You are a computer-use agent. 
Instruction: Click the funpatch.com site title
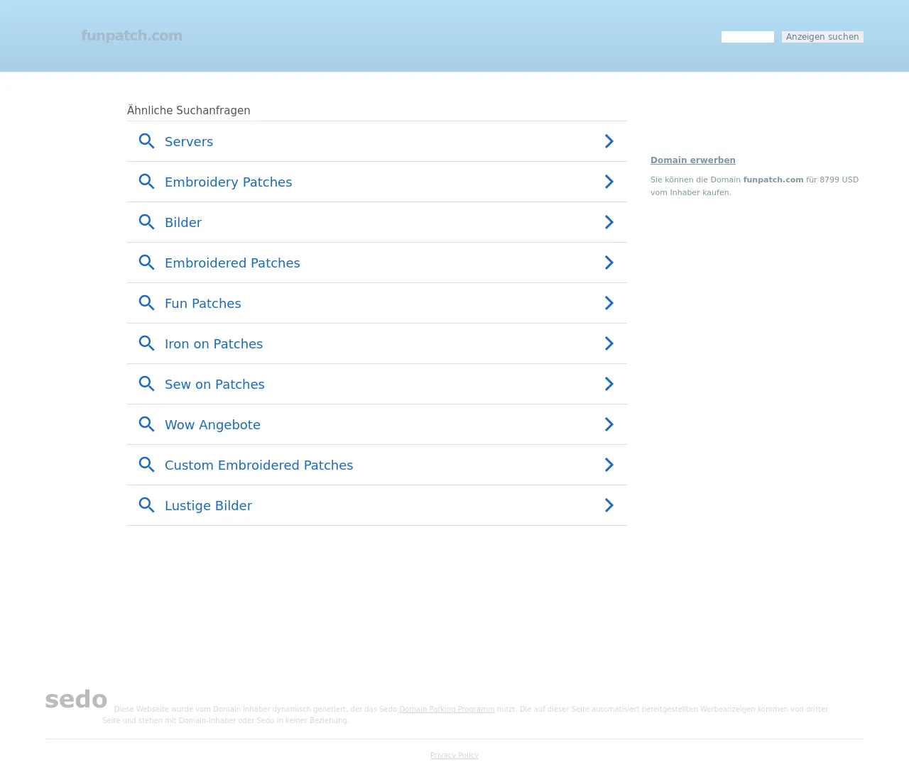tap(132, 35)
